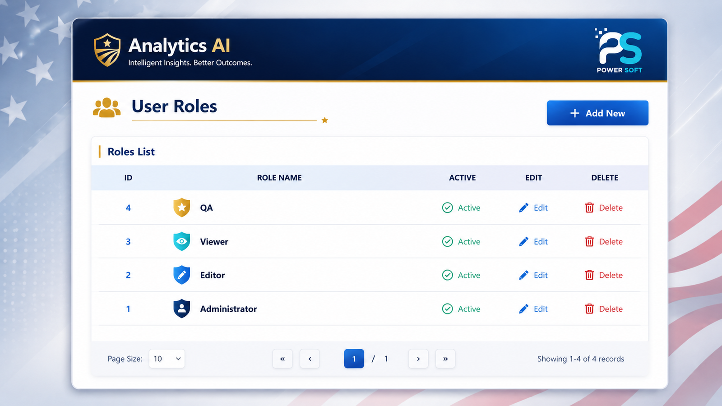Click the trash icon in QA row
The width and height of the screenshot is (722, 406).
(x=589, y=208)
